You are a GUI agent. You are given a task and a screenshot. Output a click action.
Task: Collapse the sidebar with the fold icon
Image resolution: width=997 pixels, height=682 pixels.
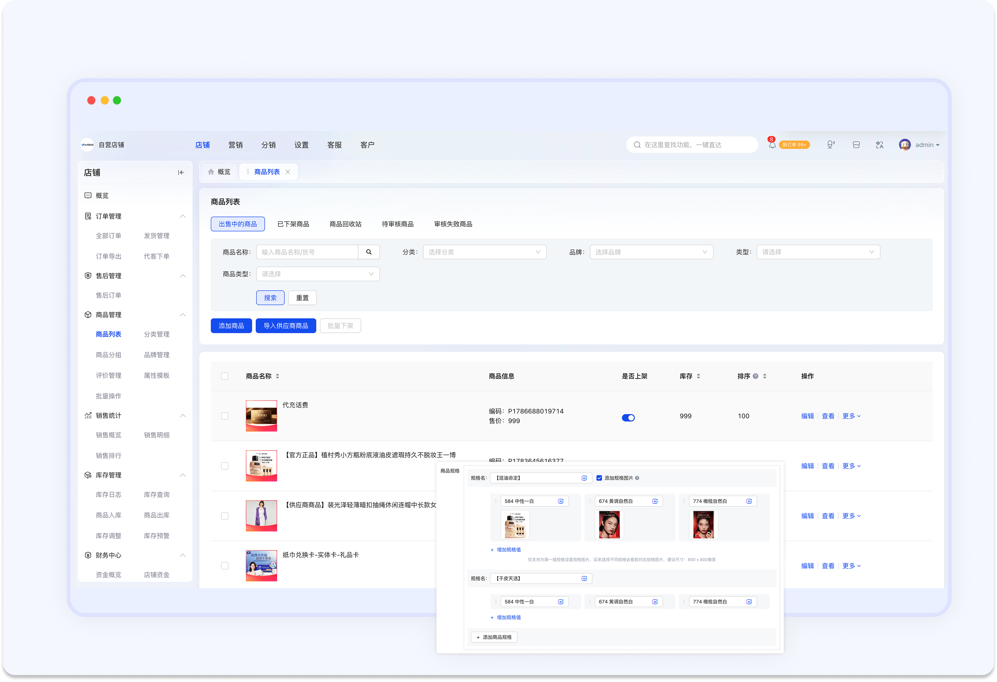pyautogui.click(x=181, y=172)
